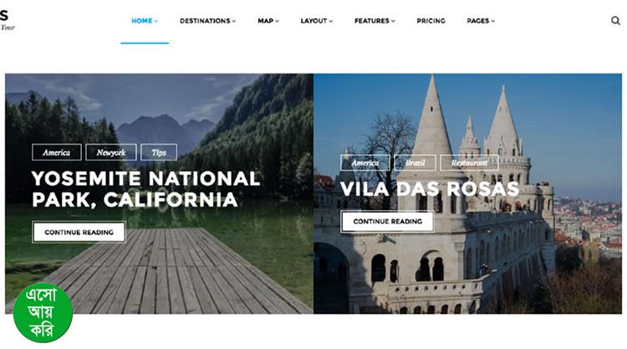The width and height of the screenshot is (627, 349).
Task: Select the America tag on Yosemite post
Action: pos(56,152)
